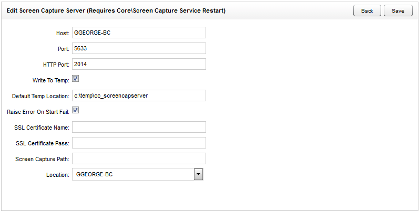Select the HTTP Port field containing 2014
The height and width of the screenshot is (212, 419).
(138, 64)
